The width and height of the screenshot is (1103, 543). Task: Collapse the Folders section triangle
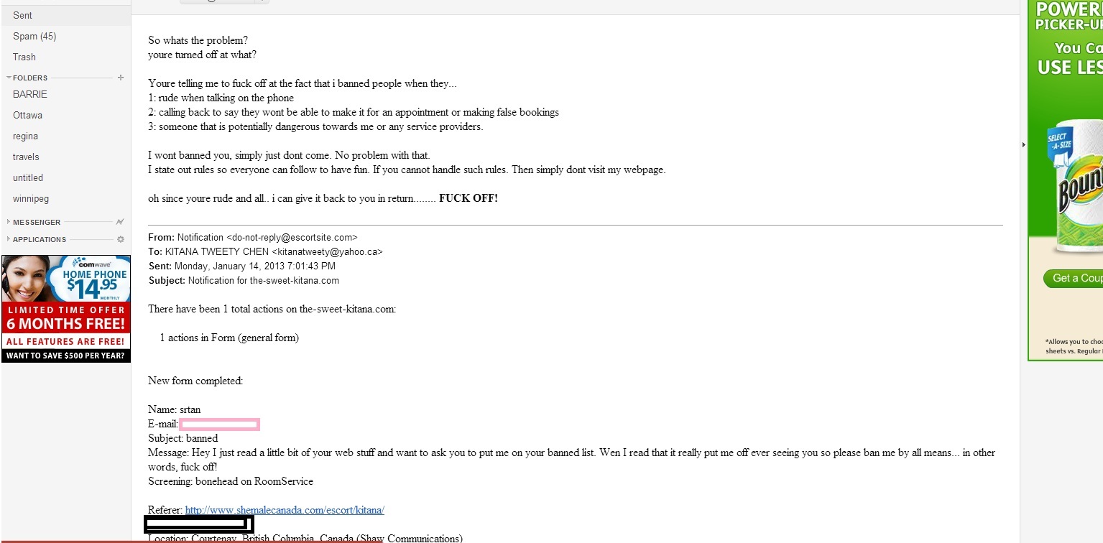8,78
